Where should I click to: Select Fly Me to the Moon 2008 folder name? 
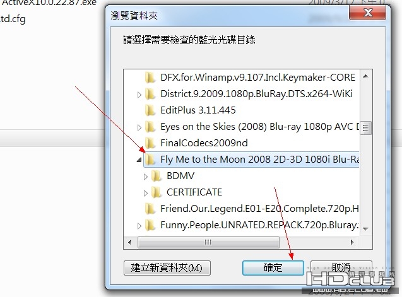pos(260,160)
